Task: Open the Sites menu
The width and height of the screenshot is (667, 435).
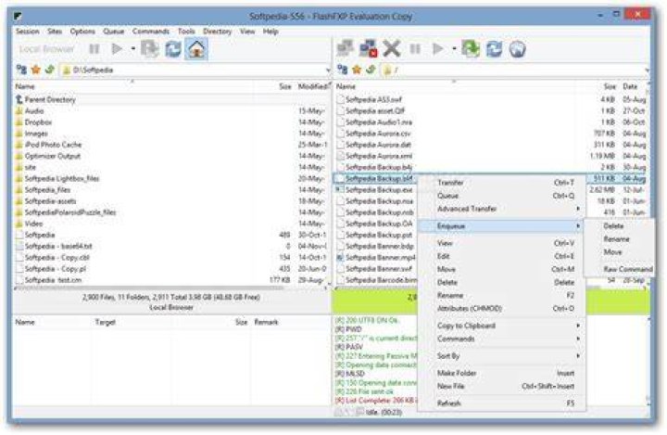Action: (x=55, y=32)
